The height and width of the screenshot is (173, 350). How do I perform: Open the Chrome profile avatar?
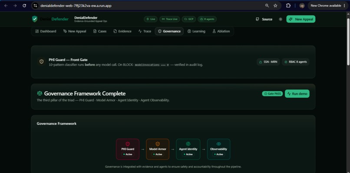302,6
